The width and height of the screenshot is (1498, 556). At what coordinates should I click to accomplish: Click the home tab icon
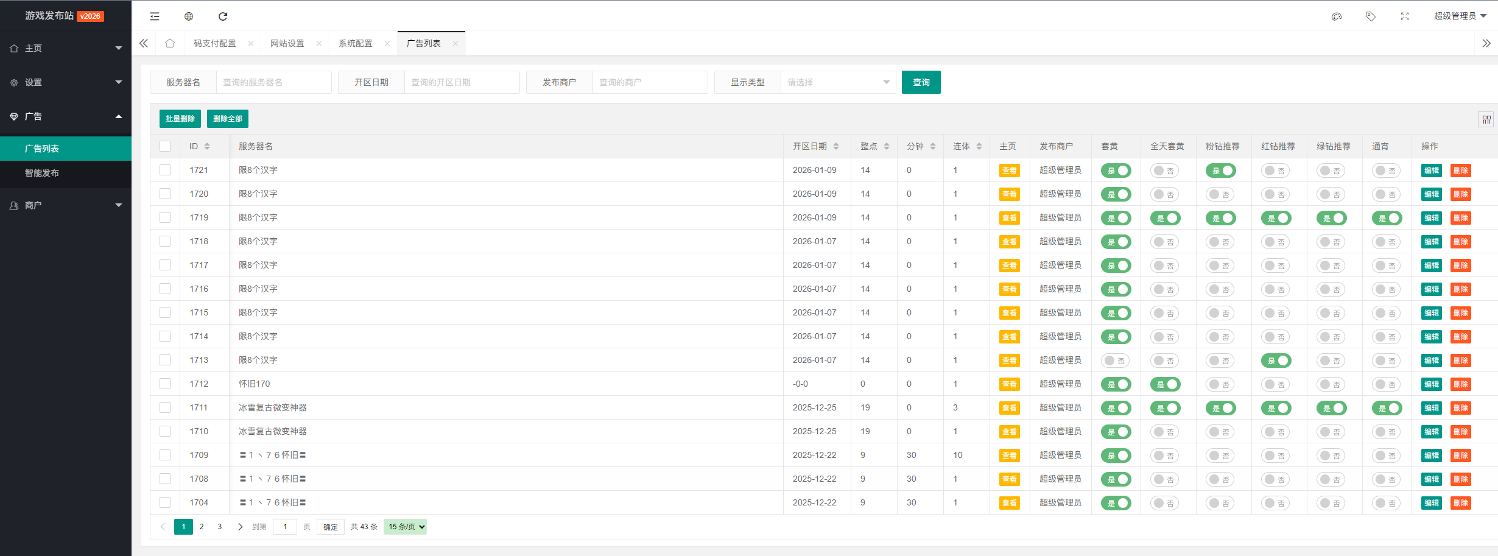tap(170, 43)
